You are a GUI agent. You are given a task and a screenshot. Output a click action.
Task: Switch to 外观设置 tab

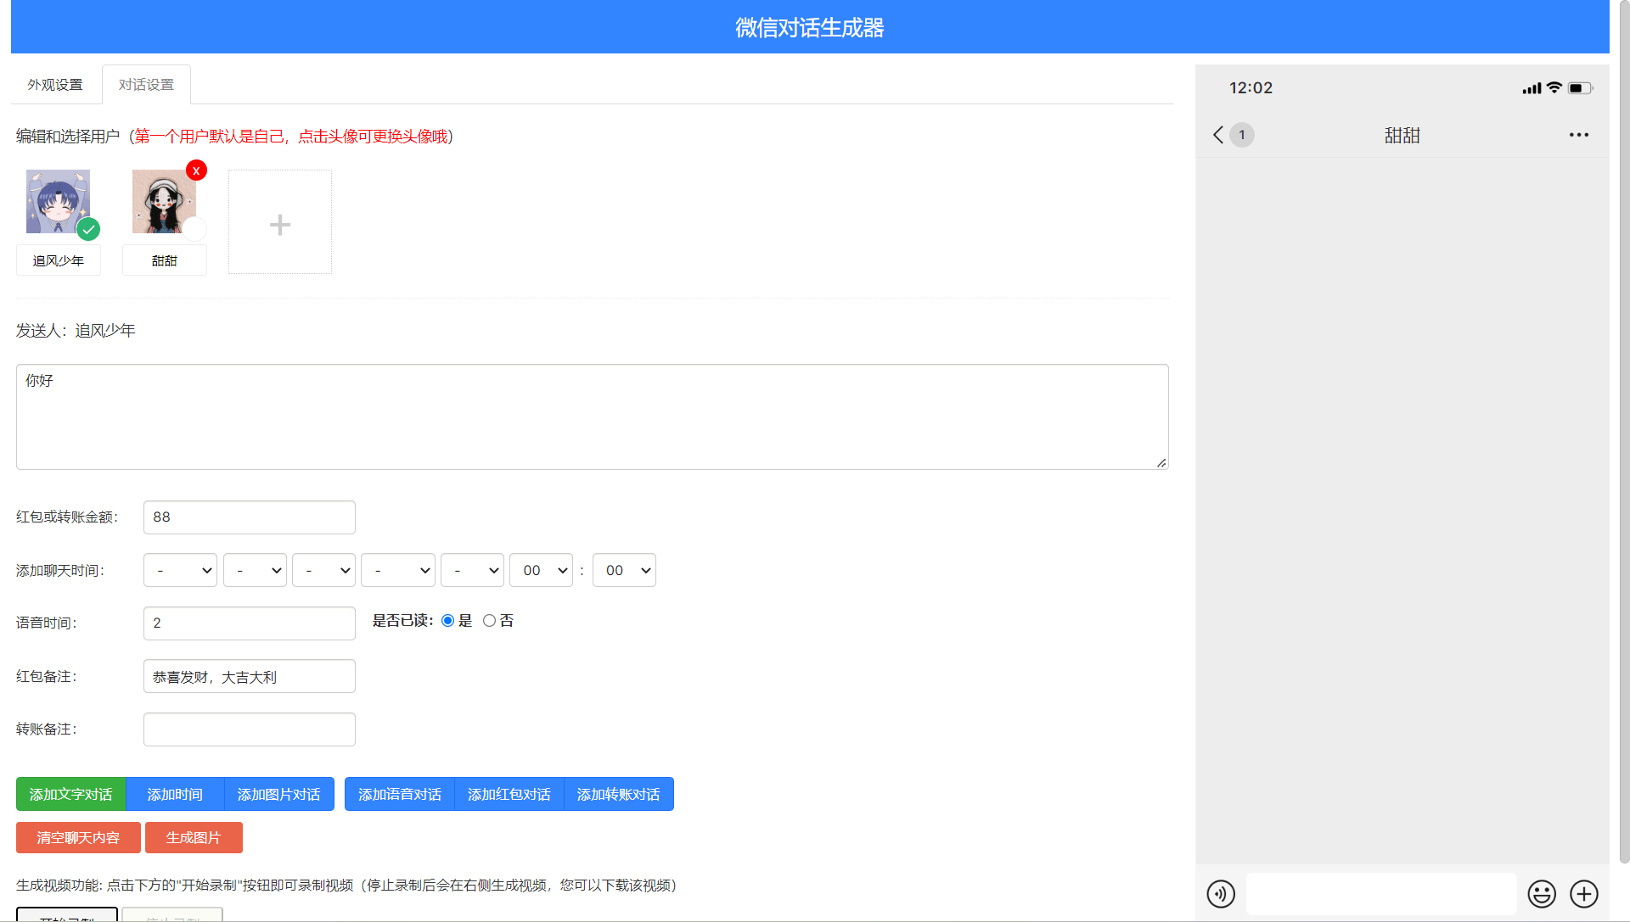(55, 85)
